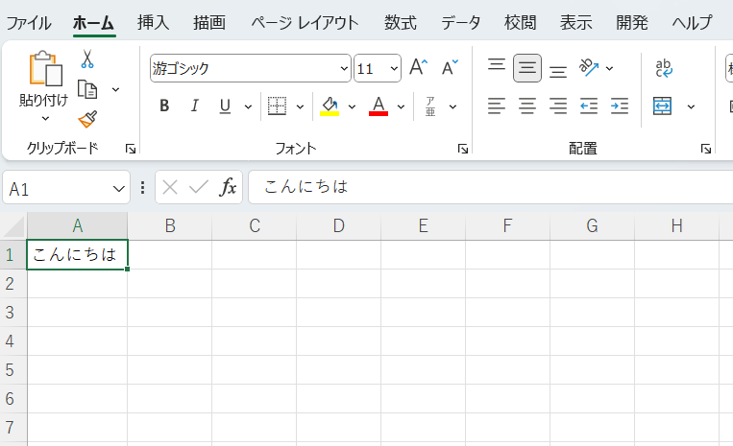Viewport: 733px width, 446px height.
Task: Toggle Bold formatting
Action: pyautogui.click(x=164, y=106)
